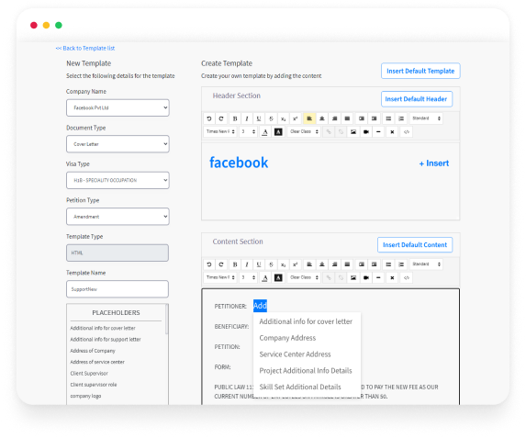The width and height of the screenshot is (526, 438).
Task: Open the Times New Roman font dropdown in the Header toolbar
Action: click(x=220, y=131)
